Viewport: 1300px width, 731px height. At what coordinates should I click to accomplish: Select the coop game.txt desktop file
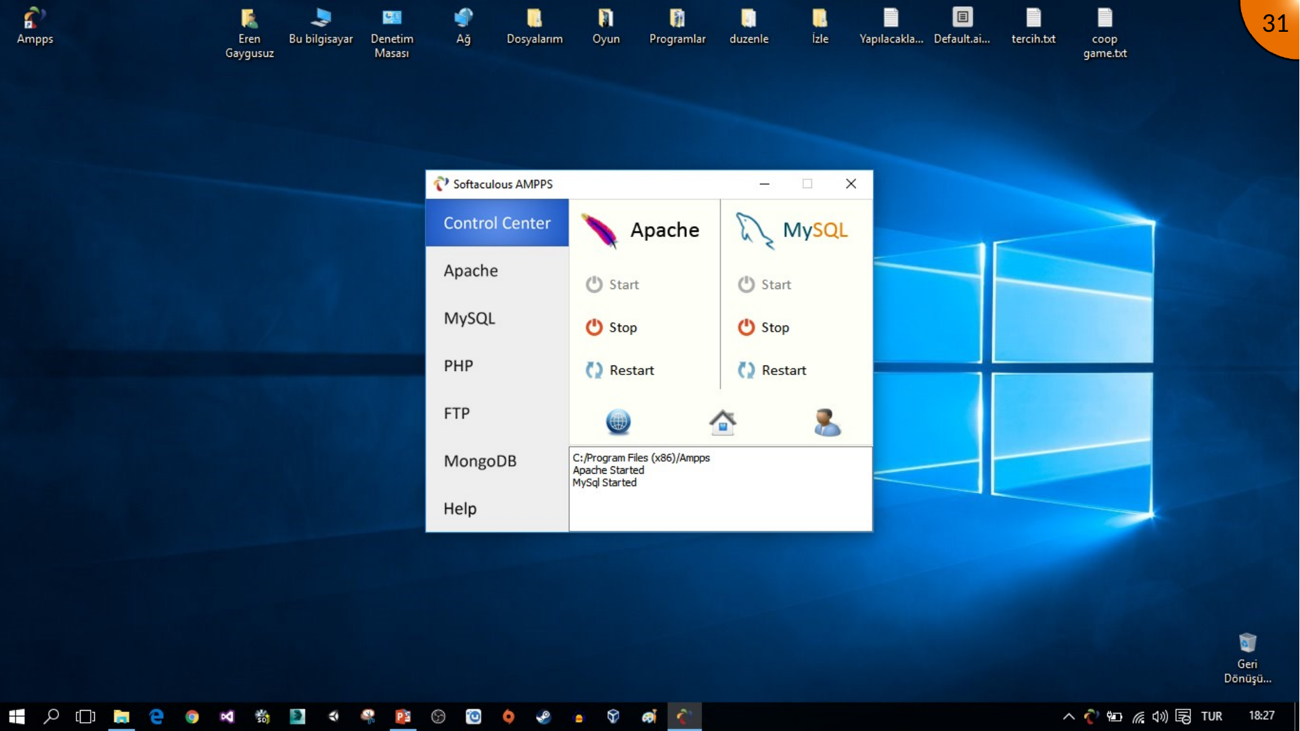click(x=1105, y=33)
